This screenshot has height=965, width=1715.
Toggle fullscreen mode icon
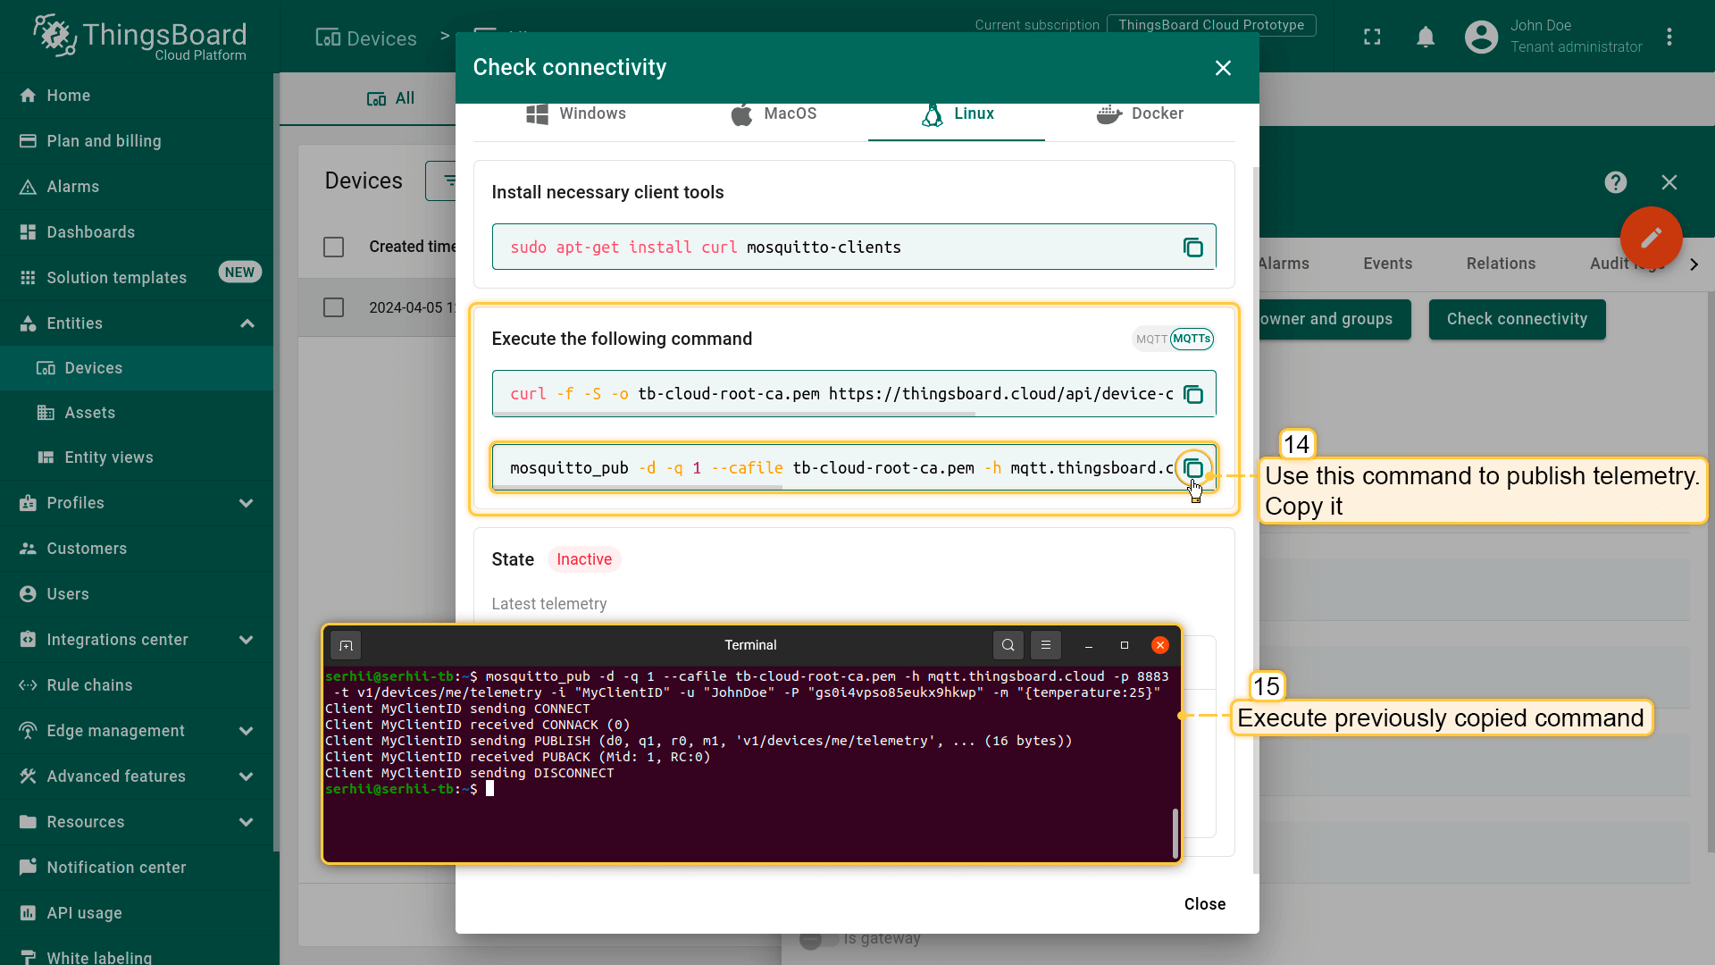[1372, 37]
